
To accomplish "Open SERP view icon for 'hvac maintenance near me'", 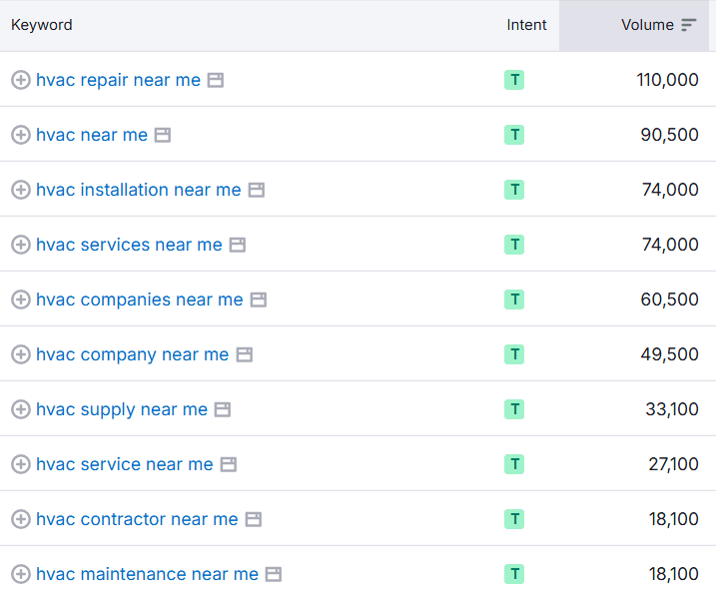I will point(274,574).
